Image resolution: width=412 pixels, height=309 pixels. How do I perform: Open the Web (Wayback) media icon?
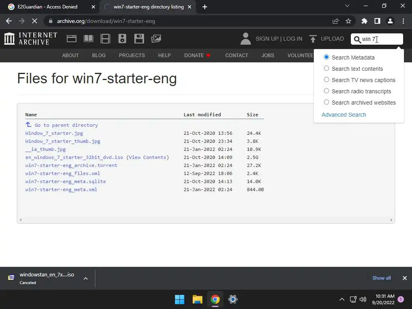pyautogui.click(x=72, y=39)
